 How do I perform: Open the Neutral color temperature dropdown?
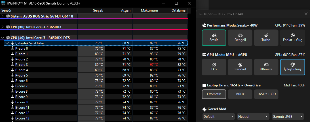coord(253,116)
